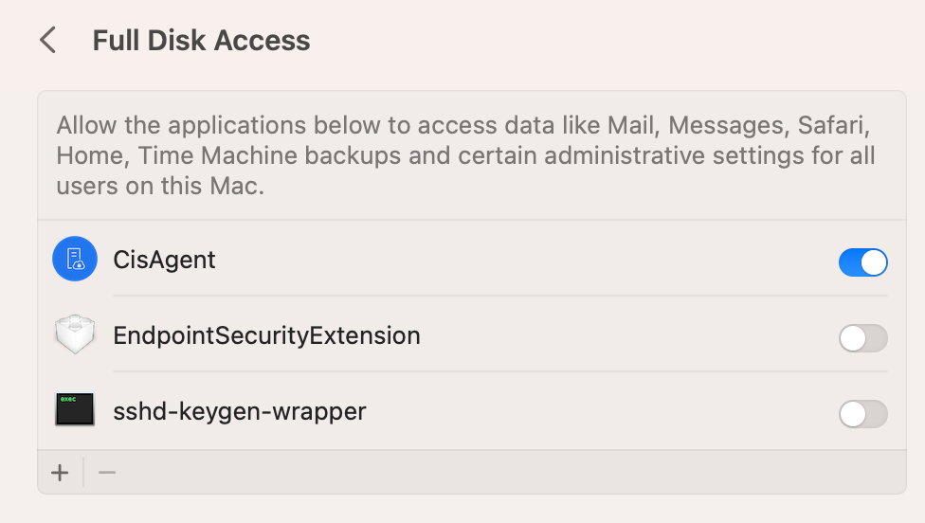This screenshot has height=523, width=925.
Task: Click the EndpointSecurityExtension shield icon
Action: click(x=75, y=336)
